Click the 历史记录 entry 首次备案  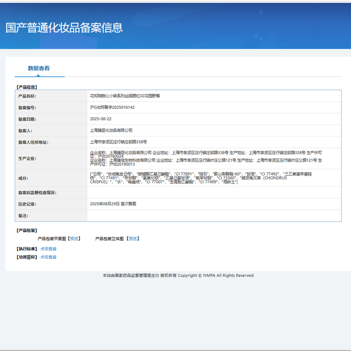point(113,204)
